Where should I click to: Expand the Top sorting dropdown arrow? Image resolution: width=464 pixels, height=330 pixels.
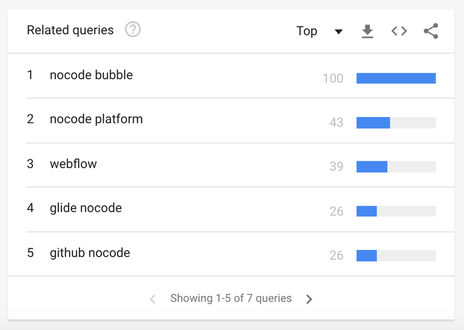(339, 32)
